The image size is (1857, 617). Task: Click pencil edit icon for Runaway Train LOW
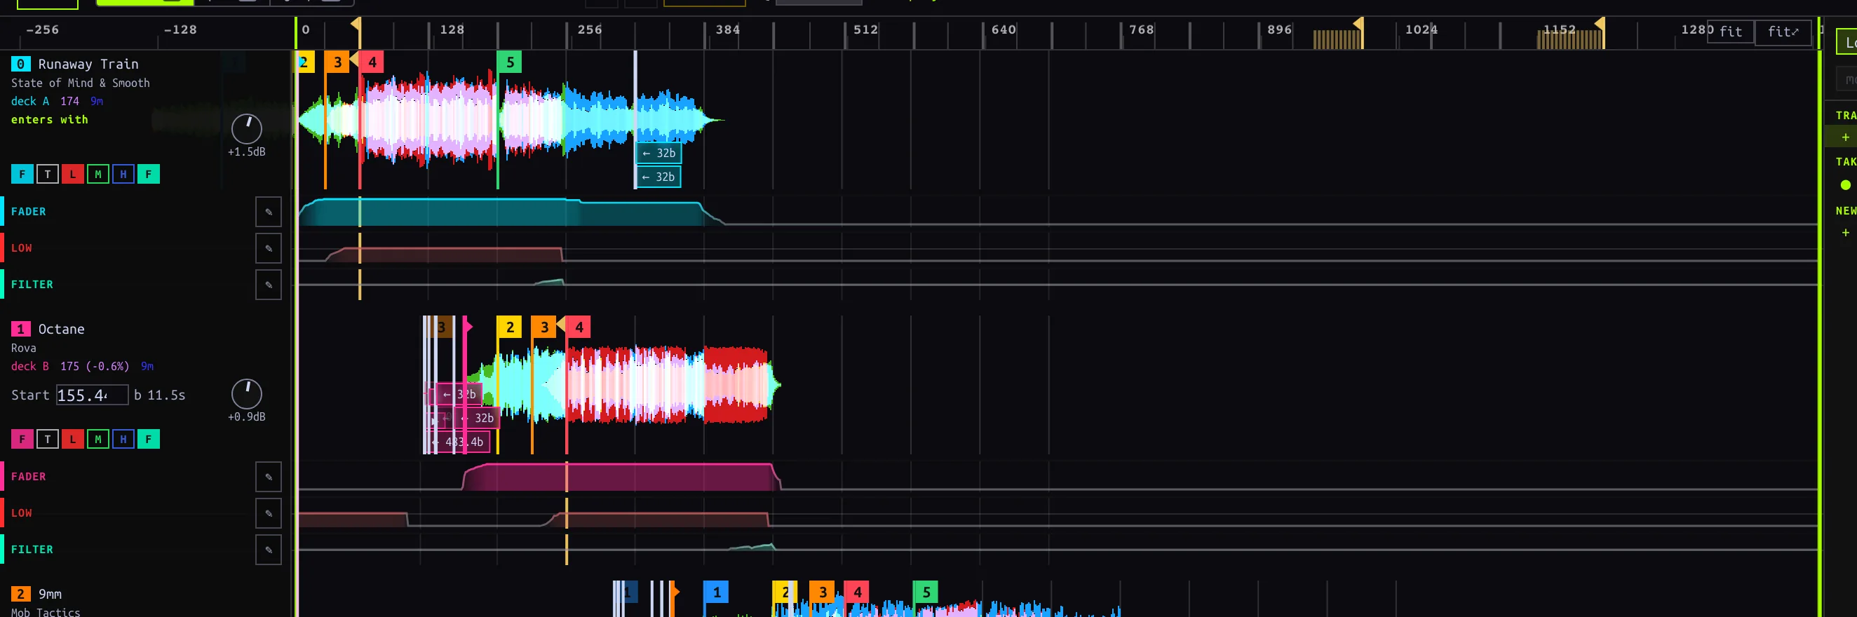point(268,248)
